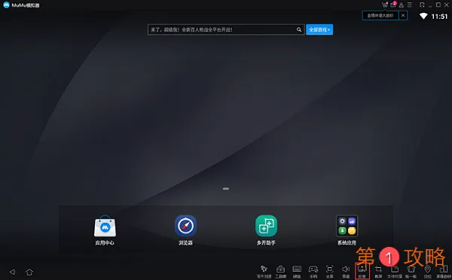Click the Wi-Fi status icon
452x280 pixels.
[x=423, y=16]
